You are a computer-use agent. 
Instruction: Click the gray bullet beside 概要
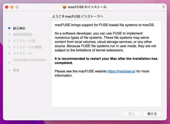[x=9, y=70]
